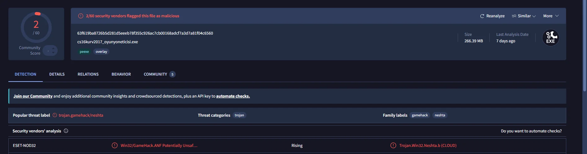Expand the Similar dropdown chevron

pyautogui.click(x=534, y=16)
